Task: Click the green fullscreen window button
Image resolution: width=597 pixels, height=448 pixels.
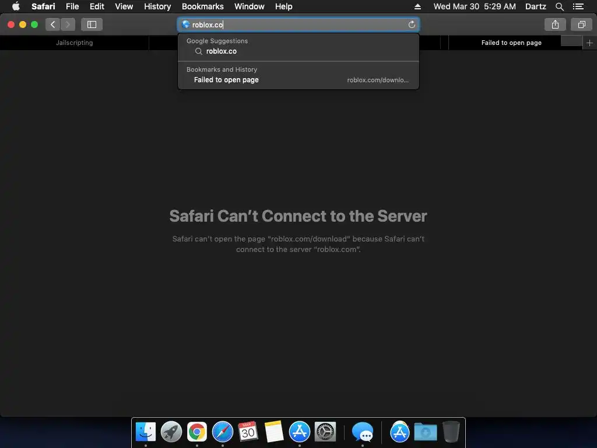Action: tap(34, 24)
